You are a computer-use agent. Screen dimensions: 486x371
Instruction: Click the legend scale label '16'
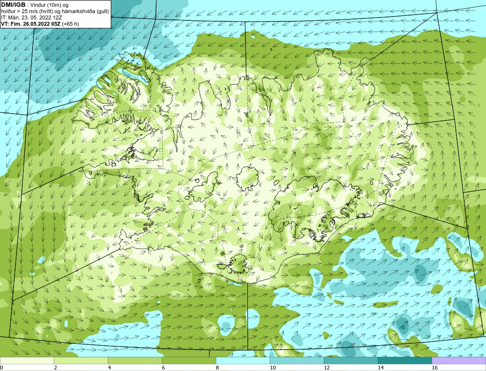(x=434, y=368)
